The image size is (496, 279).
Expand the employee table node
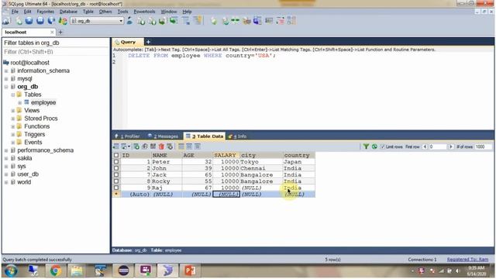[20, 102]
